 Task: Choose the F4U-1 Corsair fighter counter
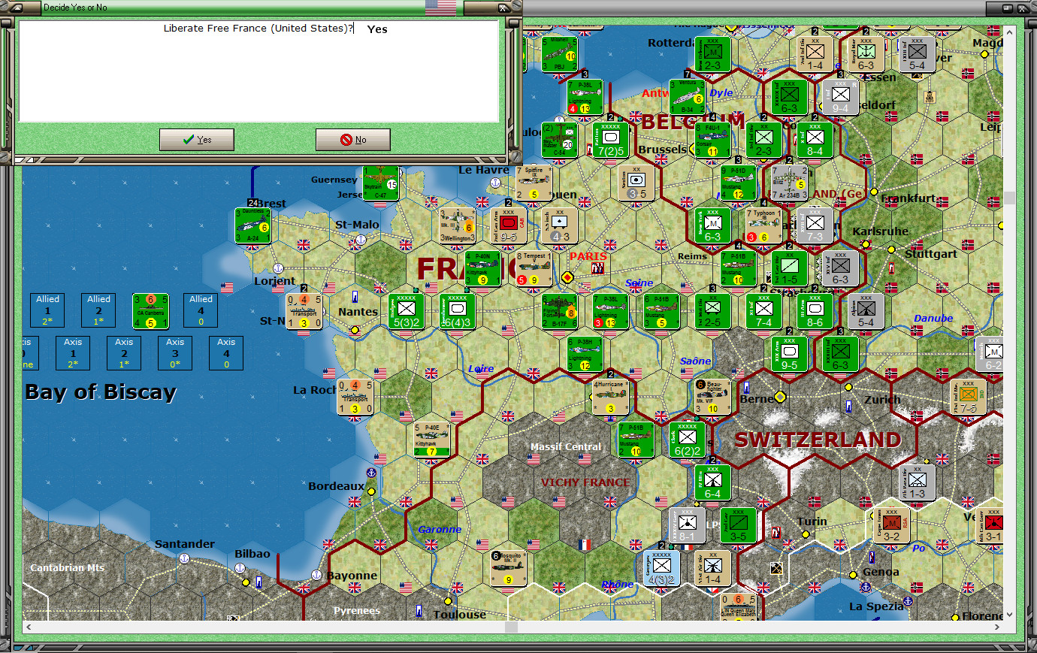(712, 140)
